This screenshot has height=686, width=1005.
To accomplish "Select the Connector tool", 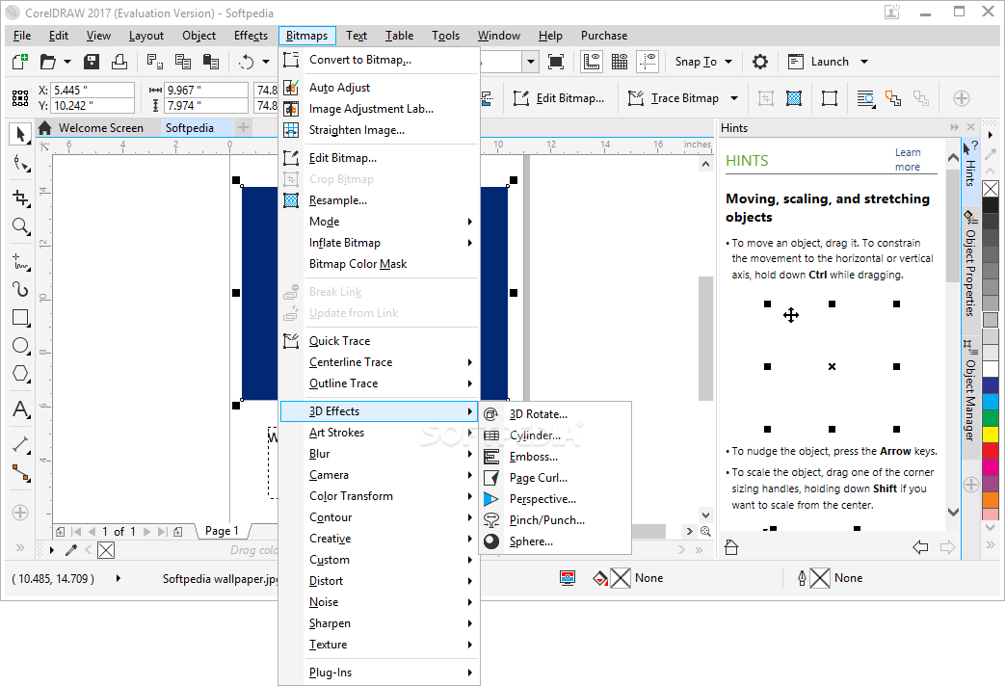I will coord(20,473).
